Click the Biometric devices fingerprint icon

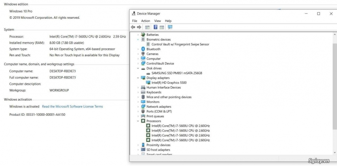tap(143, 39)
